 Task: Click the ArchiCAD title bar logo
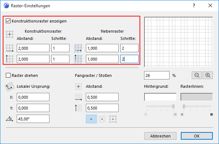coord(6,6)
